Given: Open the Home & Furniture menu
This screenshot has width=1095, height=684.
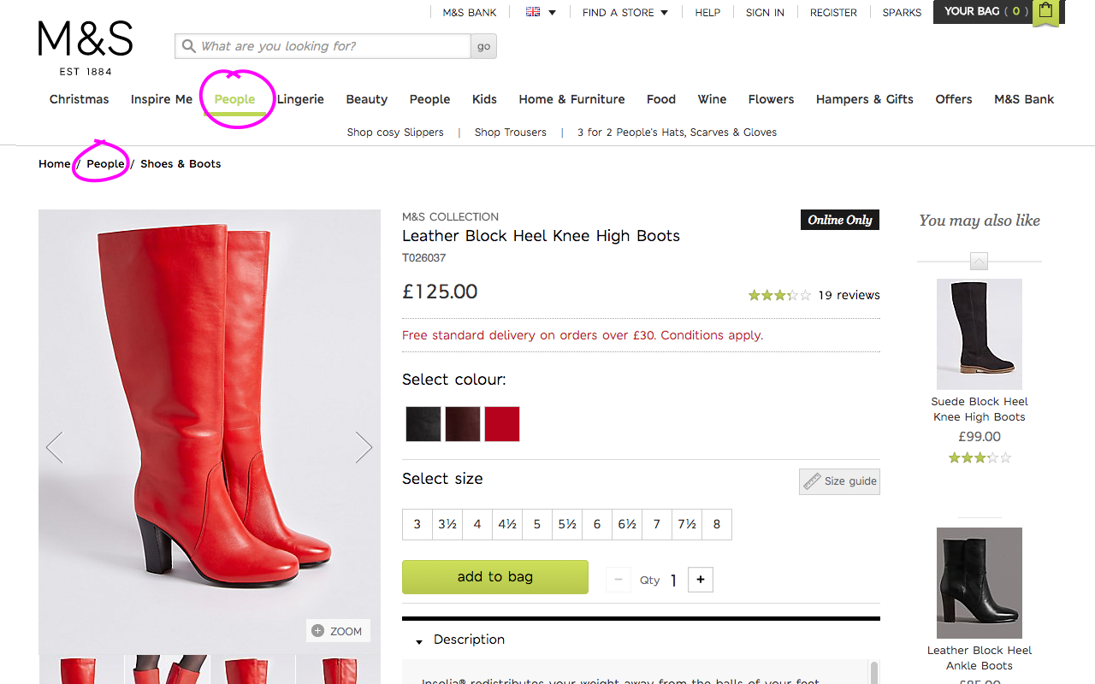Looking at the screenshot, I should tap(571, 99).
